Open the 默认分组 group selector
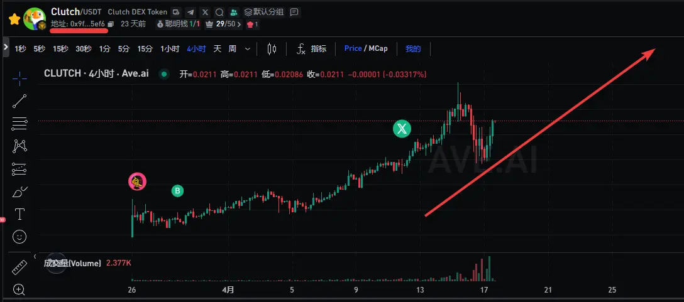Screen dimensions: 684x302 tap(264, 12)
